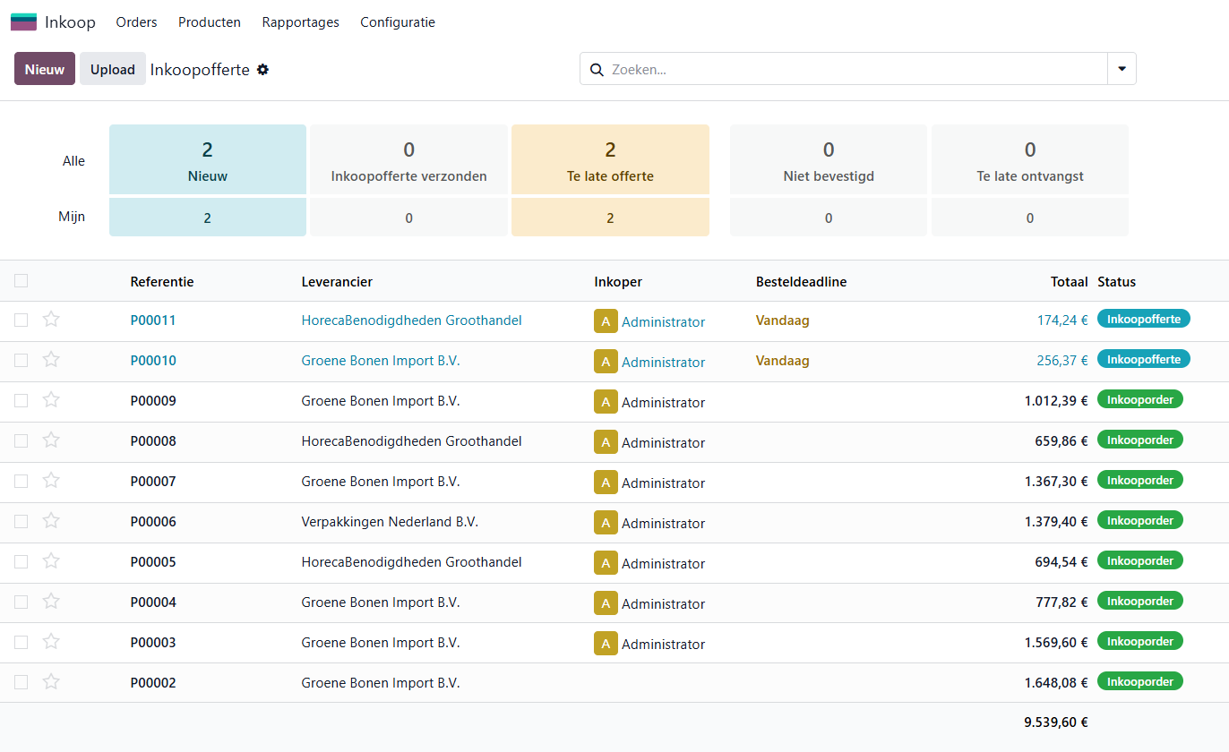Create a new quotation with Nieuw
Screen dimensions: 1229x752
click(45, 69)
